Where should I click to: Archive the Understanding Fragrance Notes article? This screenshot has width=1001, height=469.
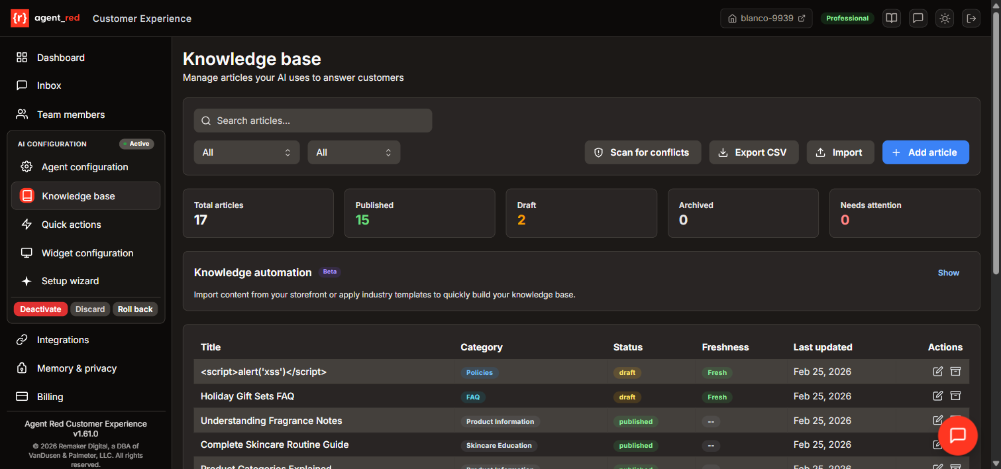click(x=955, y=419)
